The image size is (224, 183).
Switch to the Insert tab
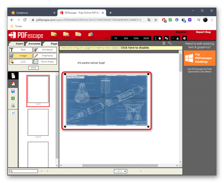17,44
